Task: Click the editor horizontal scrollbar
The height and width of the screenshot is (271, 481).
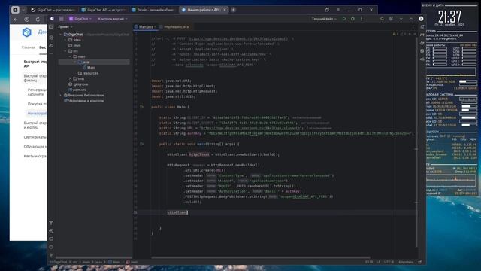Action: click(260, 257)
